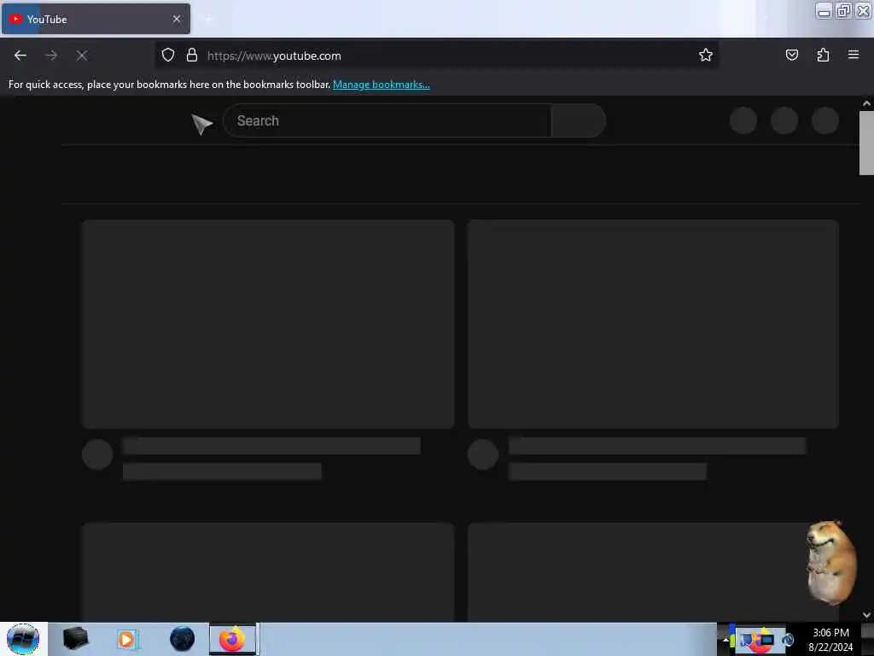This screenshot has height=656, width=874.
Task: Restore down the Firefox window
Action: tap(843, 10)
